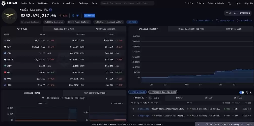This screenshot has height=126, width=254.
Task: Click the download transfers icon
Action: pyautogui.click(x=251, y=92)
